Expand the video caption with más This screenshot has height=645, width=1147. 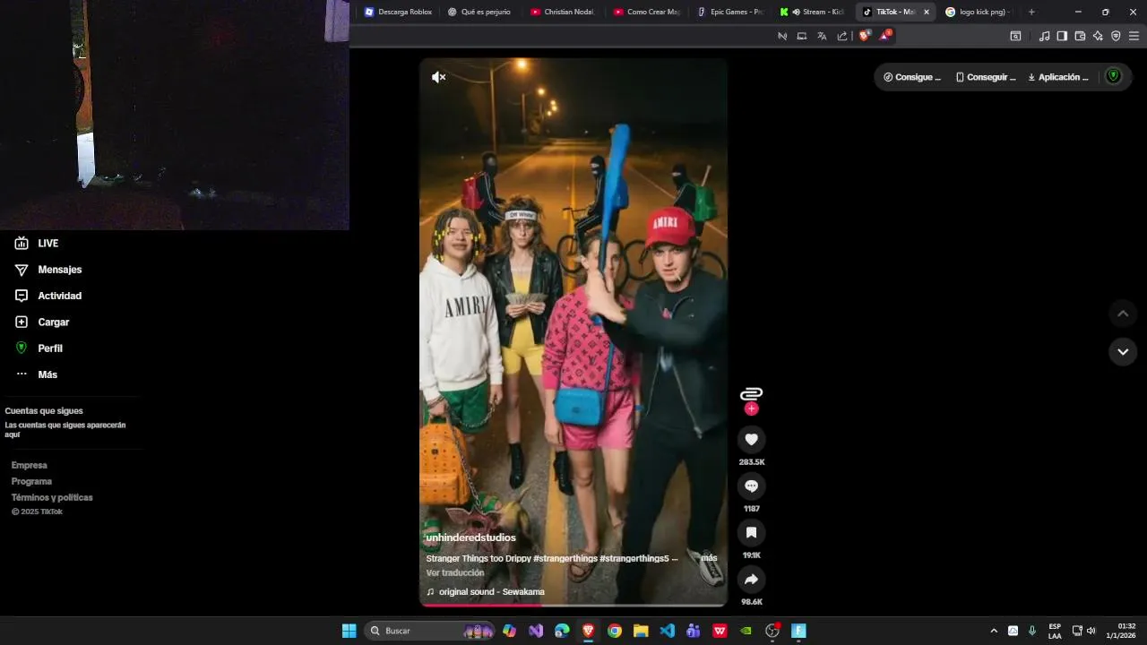click(709, 558)
